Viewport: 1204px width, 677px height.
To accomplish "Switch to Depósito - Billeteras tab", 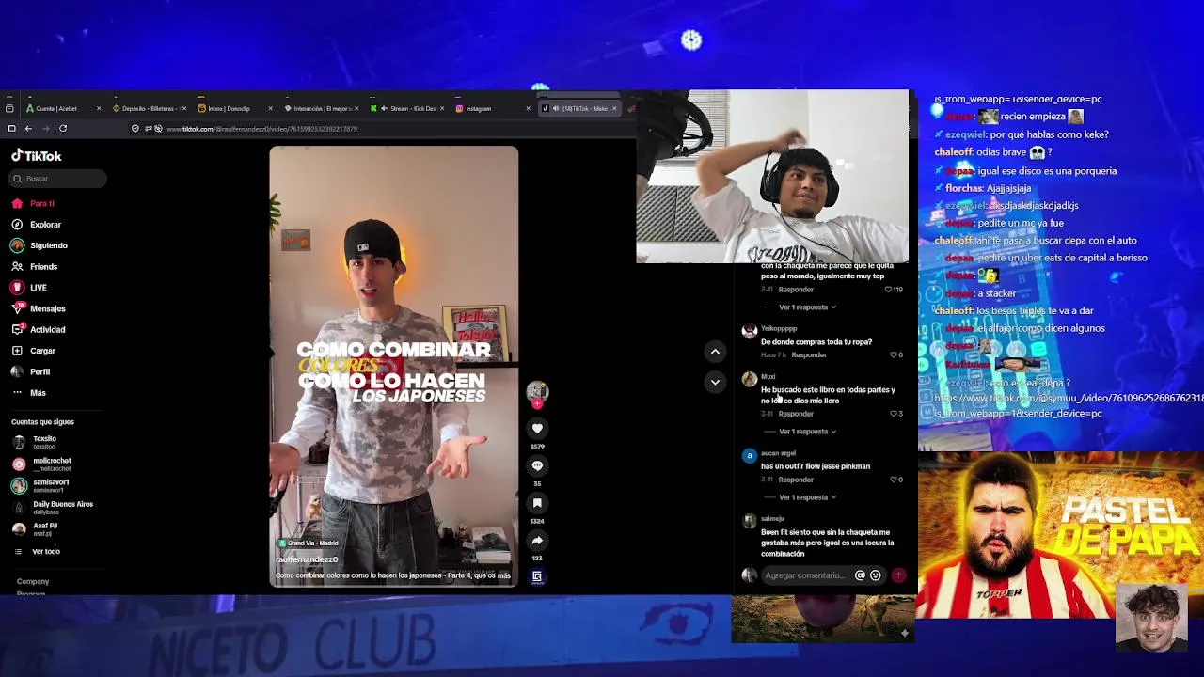I will coord(150,108).
